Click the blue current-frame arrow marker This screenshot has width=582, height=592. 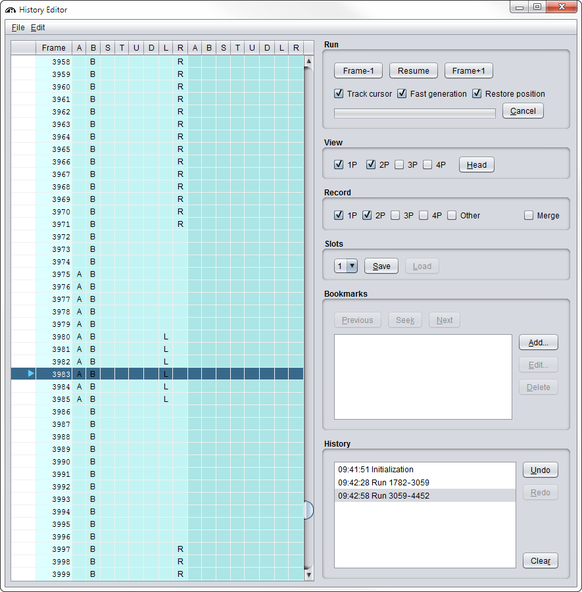pos(31,374)
